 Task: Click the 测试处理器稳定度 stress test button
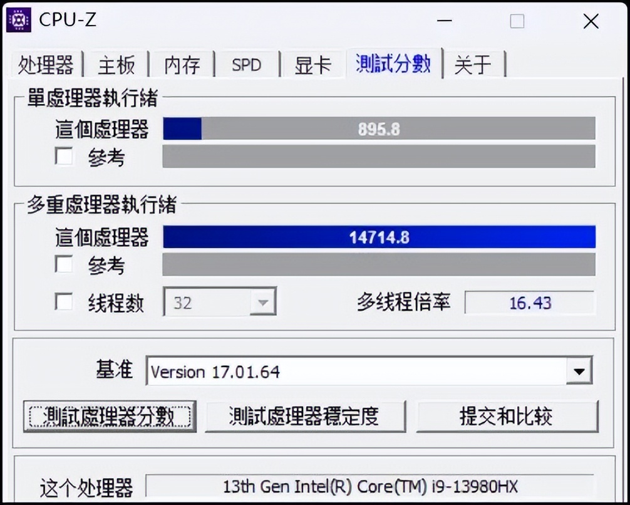pyautogui.click(x=305, y=415)
